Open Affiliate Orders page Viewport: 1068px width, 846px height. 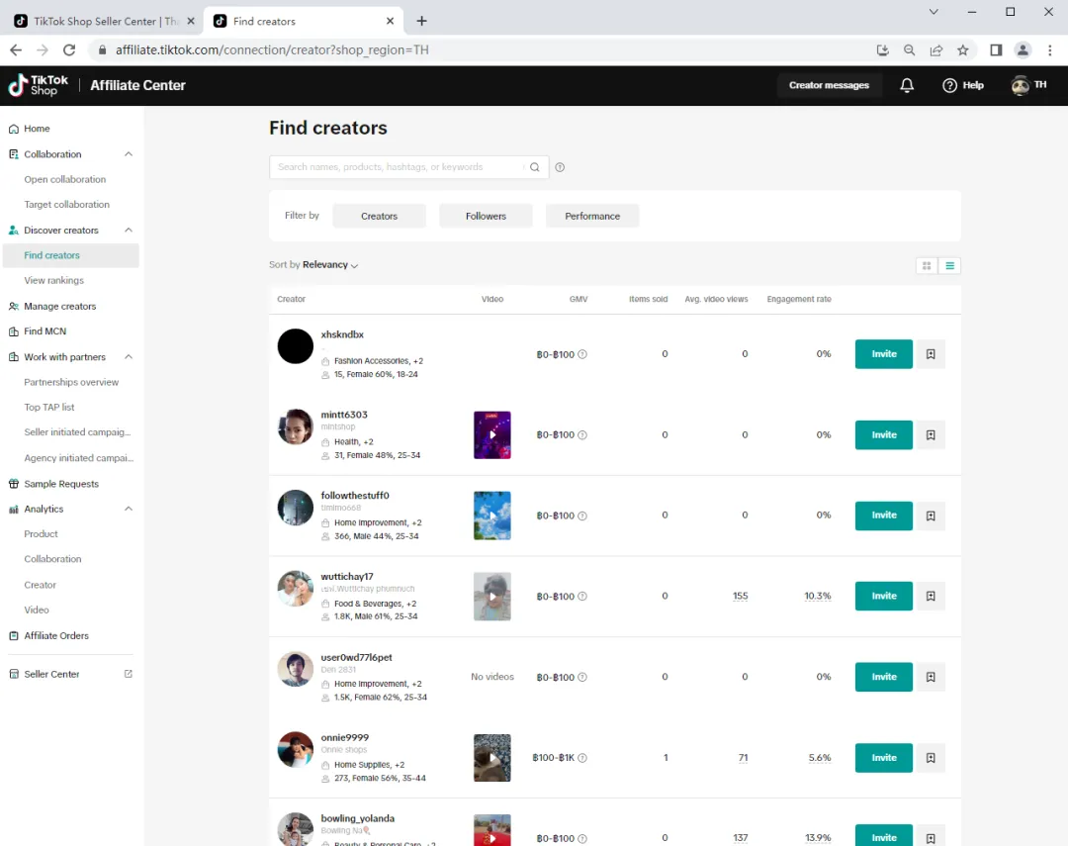56,635
